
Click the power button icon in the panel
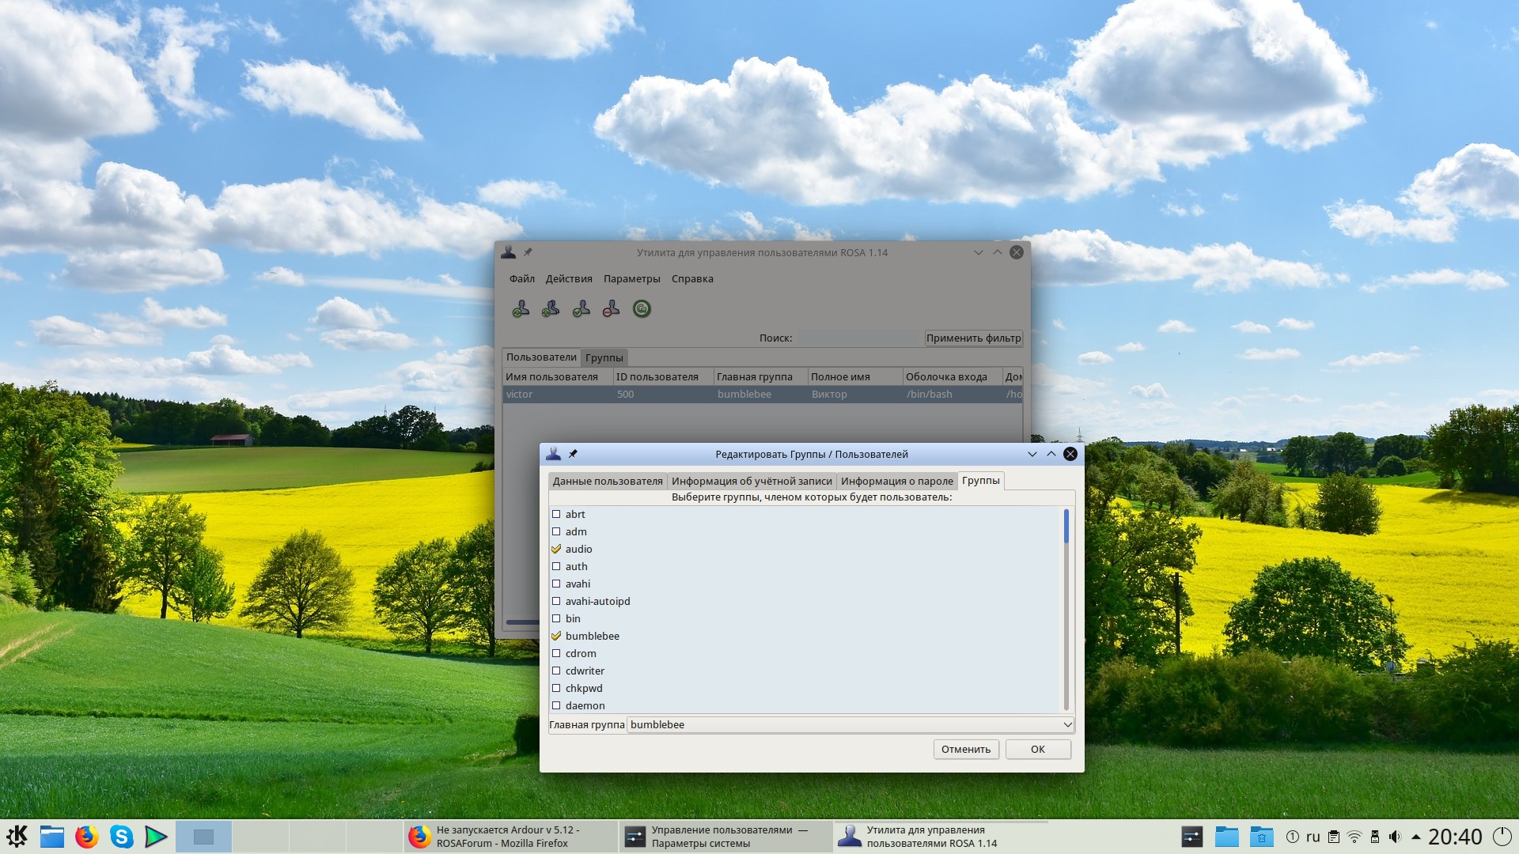tap(1502, 836)
